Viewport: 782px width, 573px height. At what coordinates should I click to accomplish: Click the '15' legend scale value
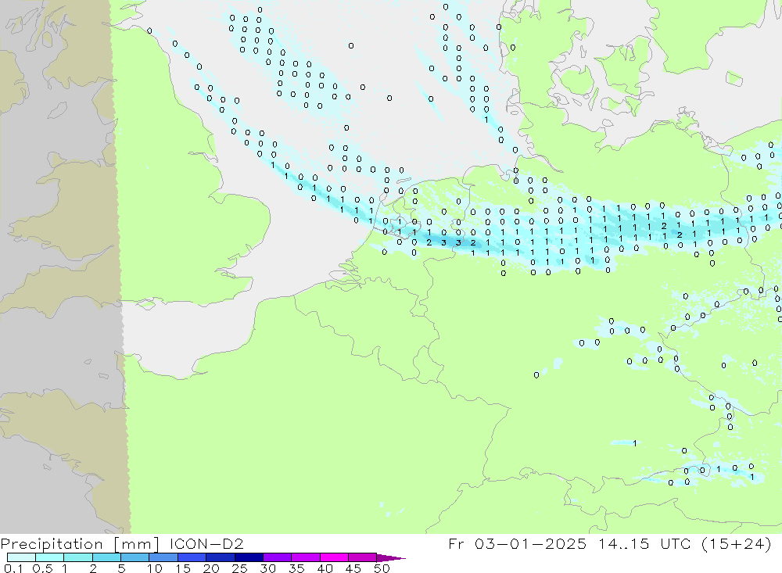tap(182, 568)
